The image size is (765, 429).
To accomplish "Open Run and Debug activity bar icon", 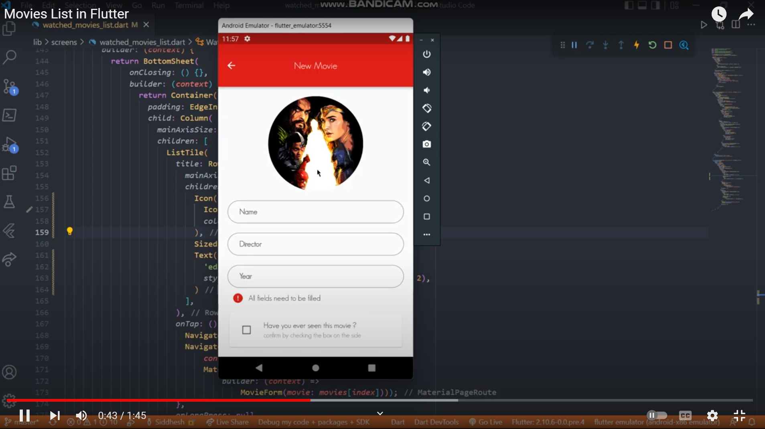I will click(x=10, y=145).
